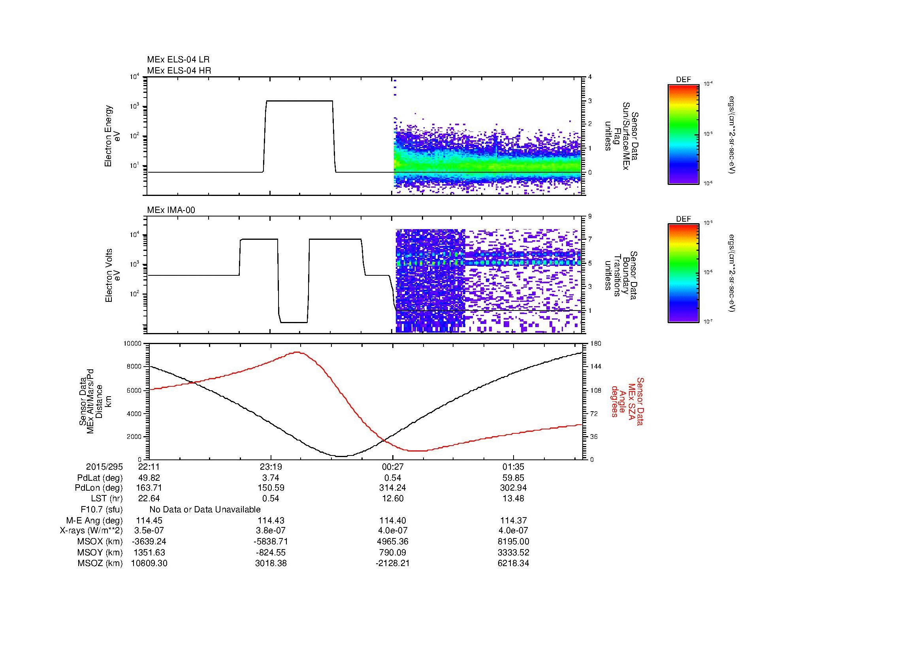
Task: Click the time tick label '00:27'
Action: [393, 467]
